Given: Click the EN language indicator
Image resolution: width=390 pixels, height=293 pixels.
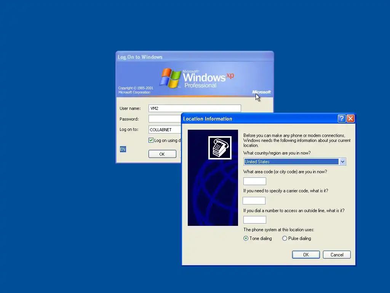Looking at the screenshot, I should coord(123,149).
